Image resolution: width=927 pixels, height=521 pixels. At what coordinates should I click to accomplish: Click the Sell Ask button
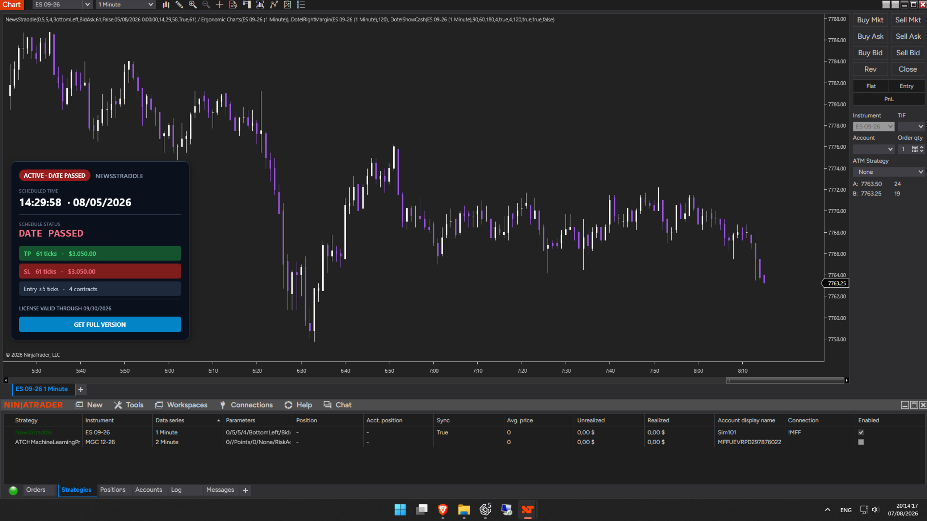(x=908, y=36)
